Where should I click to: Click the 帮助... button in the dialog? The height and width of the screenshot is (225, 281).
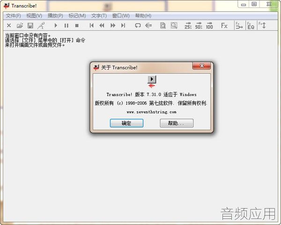pos(177,123)
